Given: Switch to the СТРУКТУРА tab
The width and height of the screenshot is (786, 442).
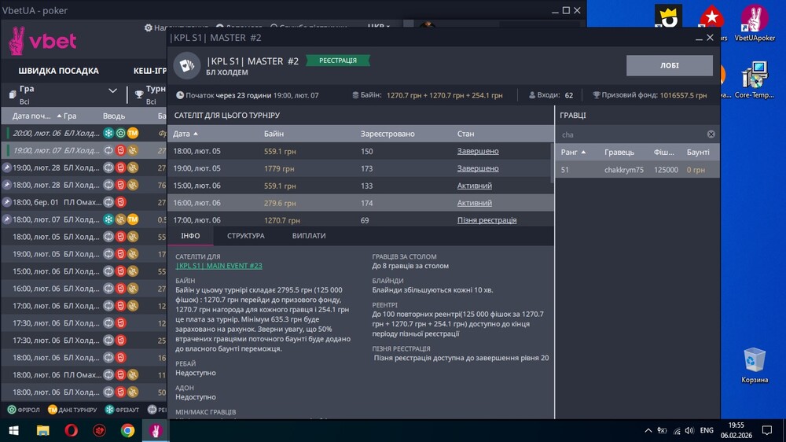Looking at the screenshot, I should [245, 236].
